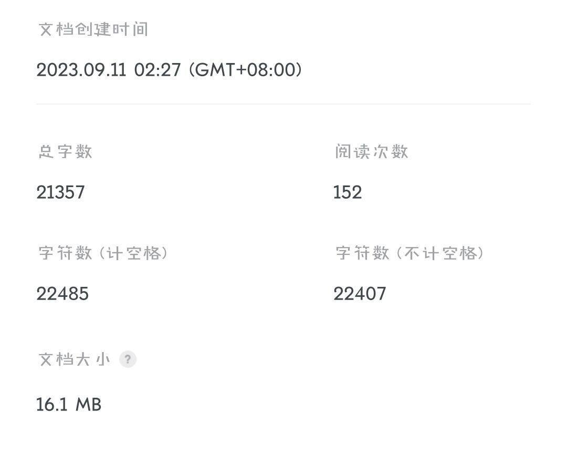Image resolution: width=567 pixels, height=454 pixels.
Task: Click the 总字数 label
Action: pyautogui.click(x=66, y=152)
